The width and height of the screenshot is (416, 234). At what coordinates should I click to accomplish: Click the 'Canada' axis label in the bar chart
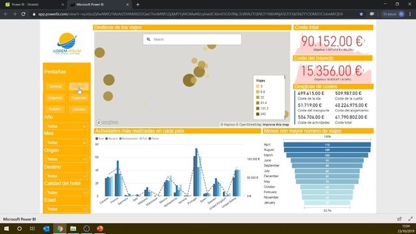point(104,200)
